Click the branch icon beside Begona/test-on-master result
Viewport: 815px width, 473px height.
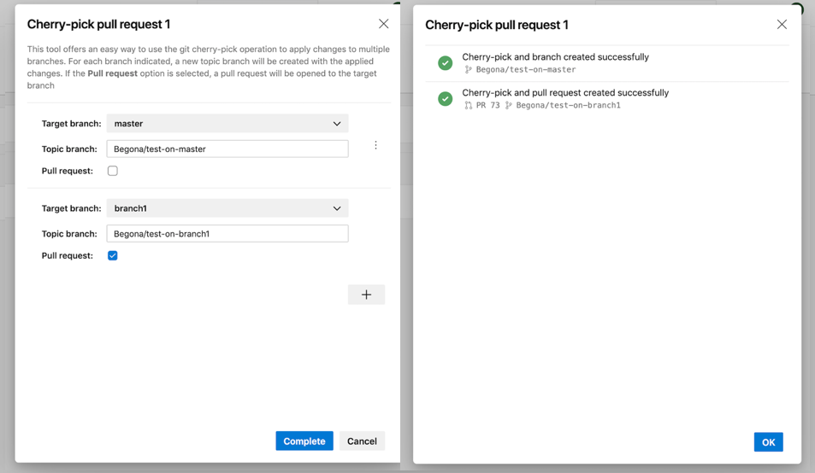469,69
